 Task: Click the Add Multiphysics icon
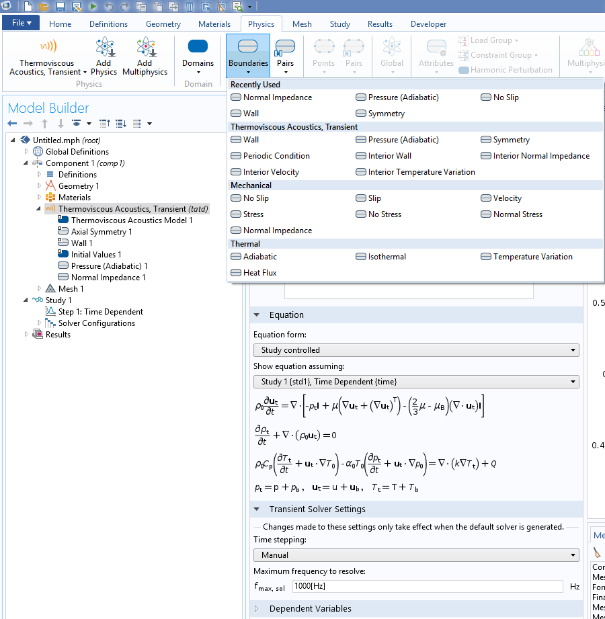[145, 56]
